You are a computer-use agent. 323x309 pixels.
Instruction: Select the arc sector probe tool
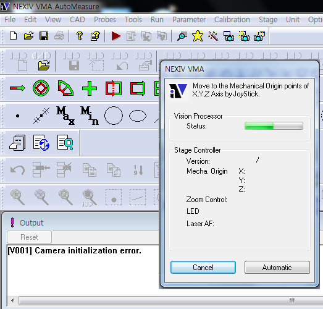tap(65, 88)
